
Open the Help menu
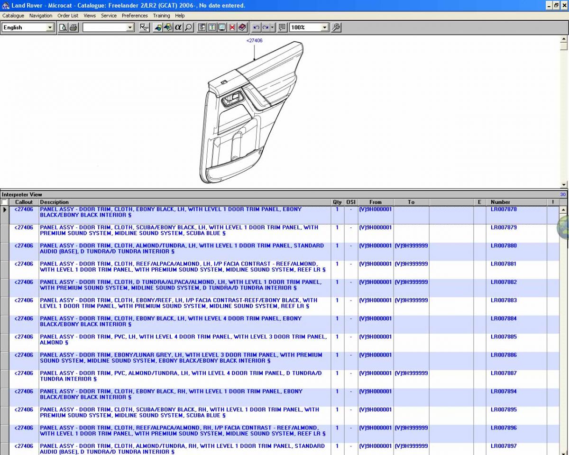(x=180, y=16)
